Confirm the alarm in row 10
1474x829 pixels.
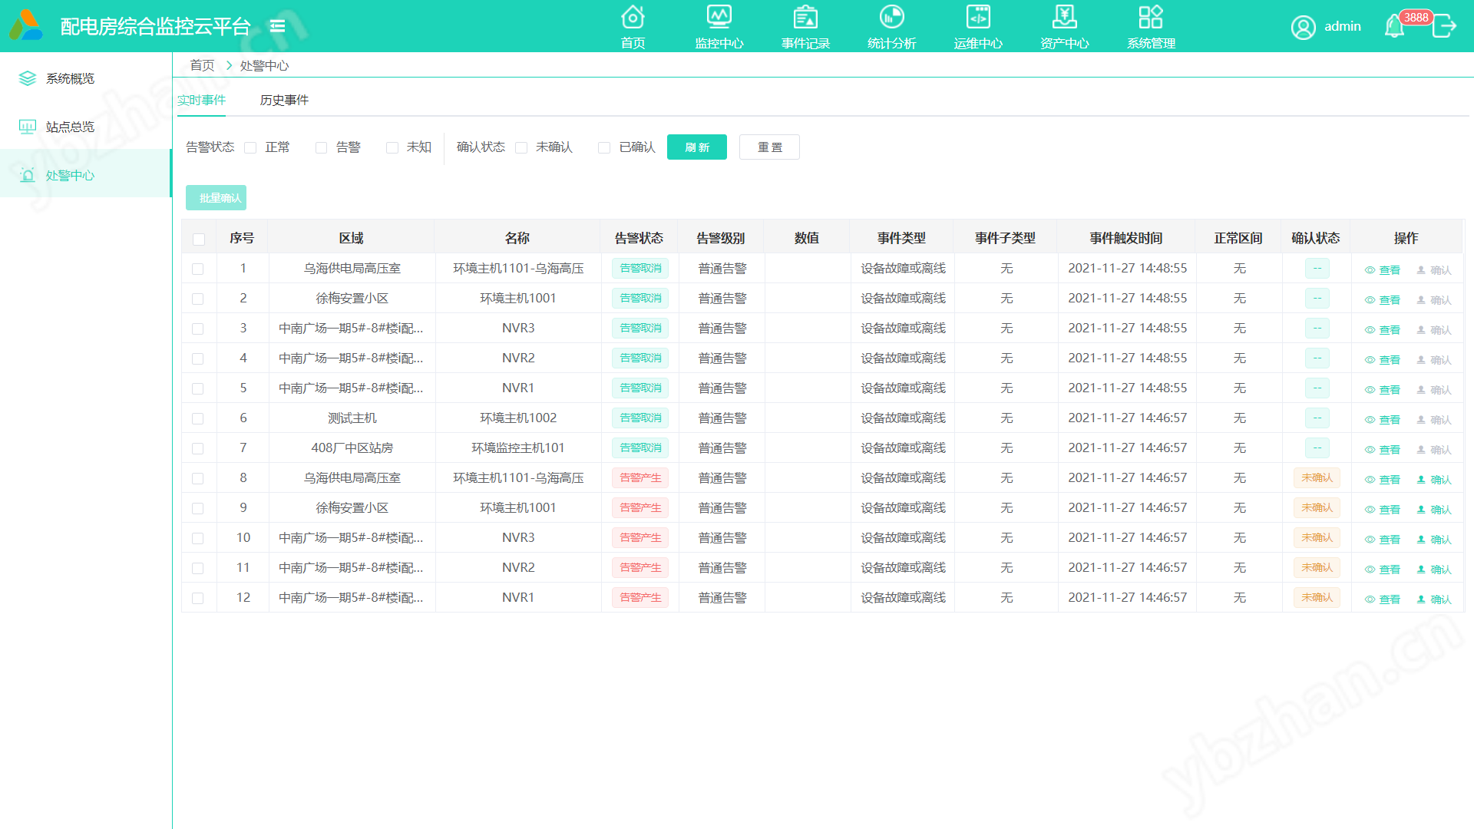pyautogui.click(x=1434, y=539)
